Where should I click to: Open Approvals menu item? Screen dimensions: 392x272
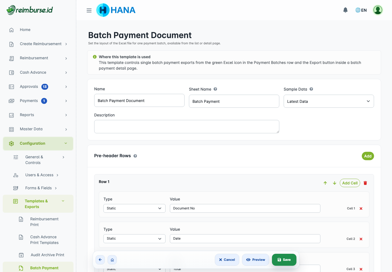tap(38, 86)
